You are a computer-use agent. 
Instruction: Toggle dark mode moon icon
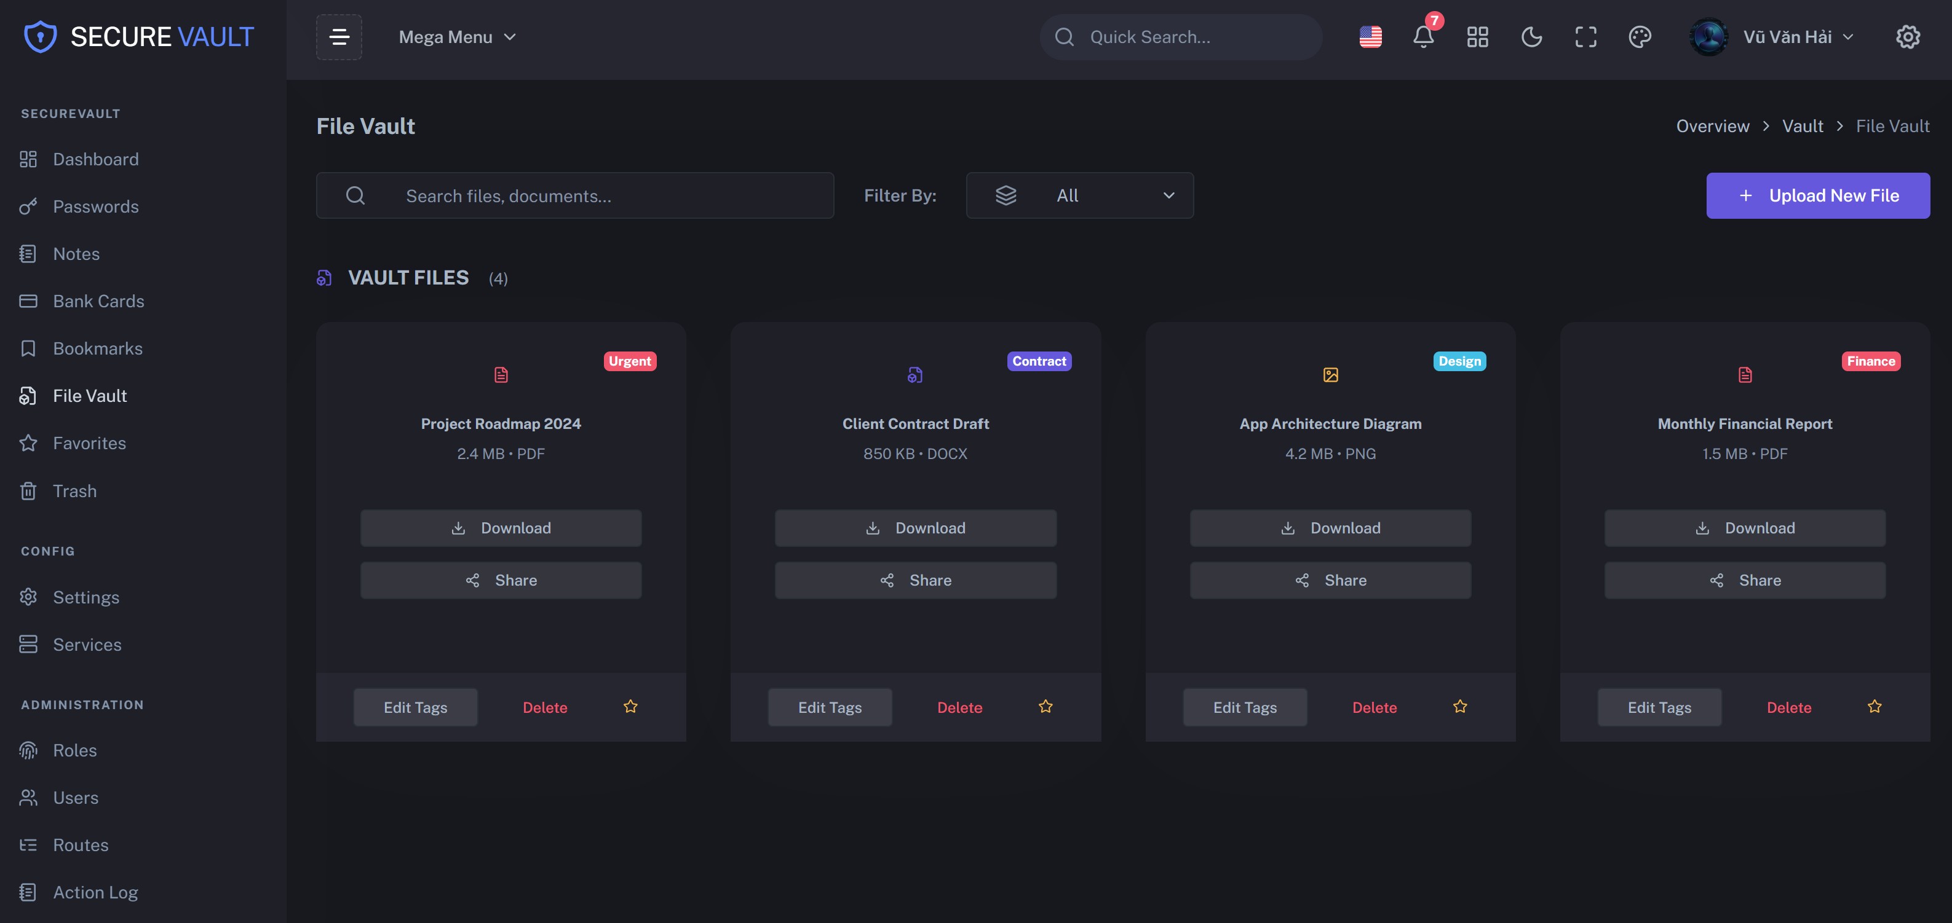1531,37
